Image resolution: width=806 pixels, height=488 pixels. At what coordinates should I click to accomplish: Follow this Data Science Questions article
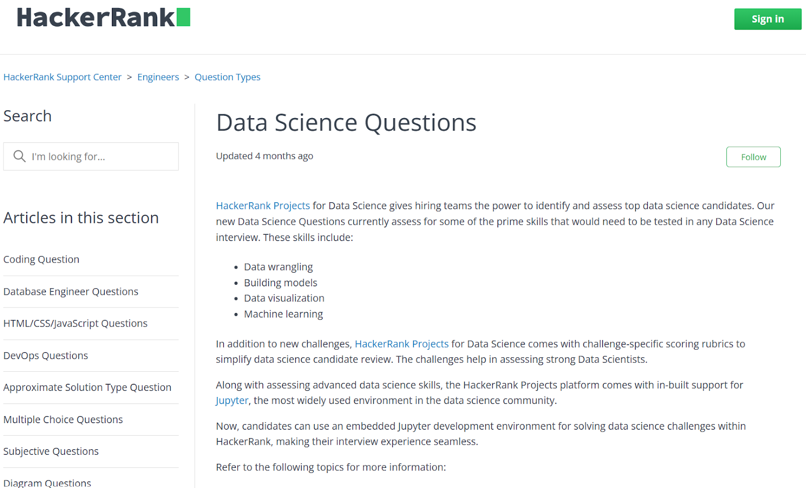753,157
